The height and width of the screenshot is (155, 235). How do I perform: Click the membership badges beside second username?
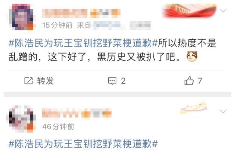(x=96, y=114)
